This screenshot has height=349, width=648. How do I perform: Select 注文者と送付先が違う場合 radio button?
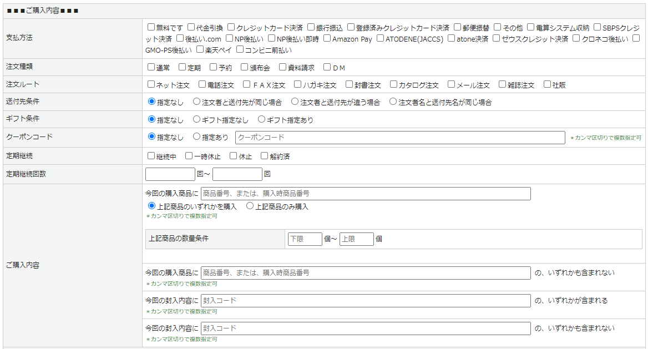pos(295,102)
